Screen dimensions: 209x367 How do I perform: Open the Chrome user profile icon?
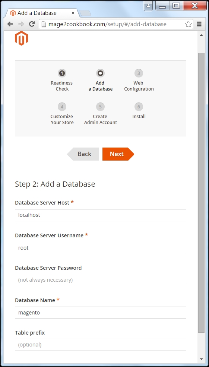click(148, 6)
